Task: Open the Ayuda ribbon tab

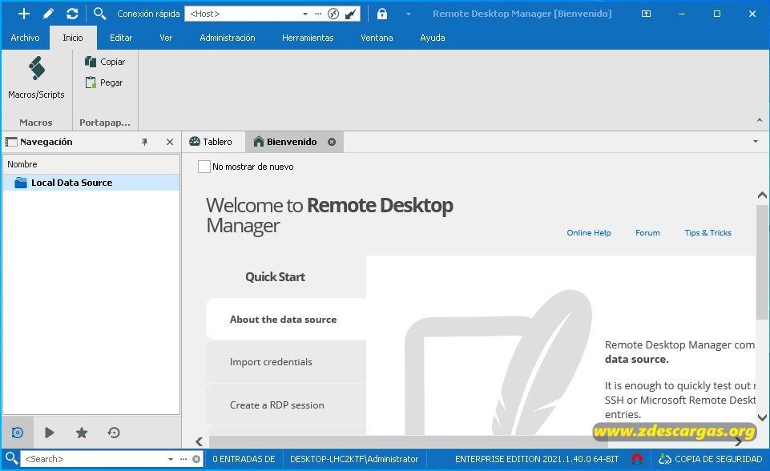Action: tap(433, 38)
